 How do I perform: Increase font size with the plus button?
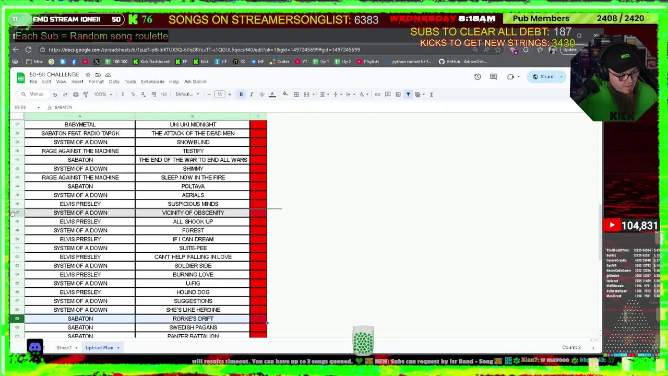point(230,95)
